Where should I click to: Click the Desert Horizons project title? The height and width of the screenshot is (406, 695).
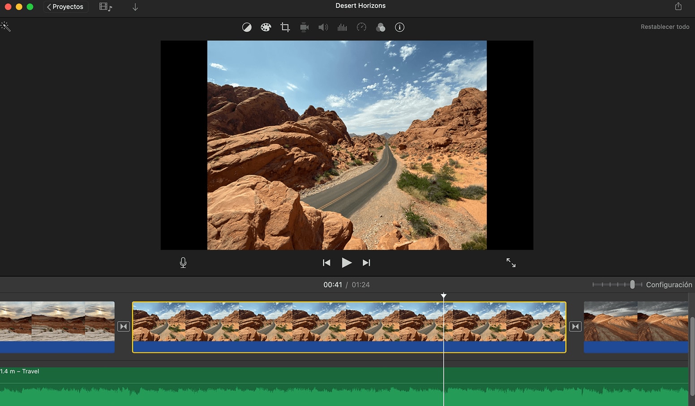tap(360, 6)
